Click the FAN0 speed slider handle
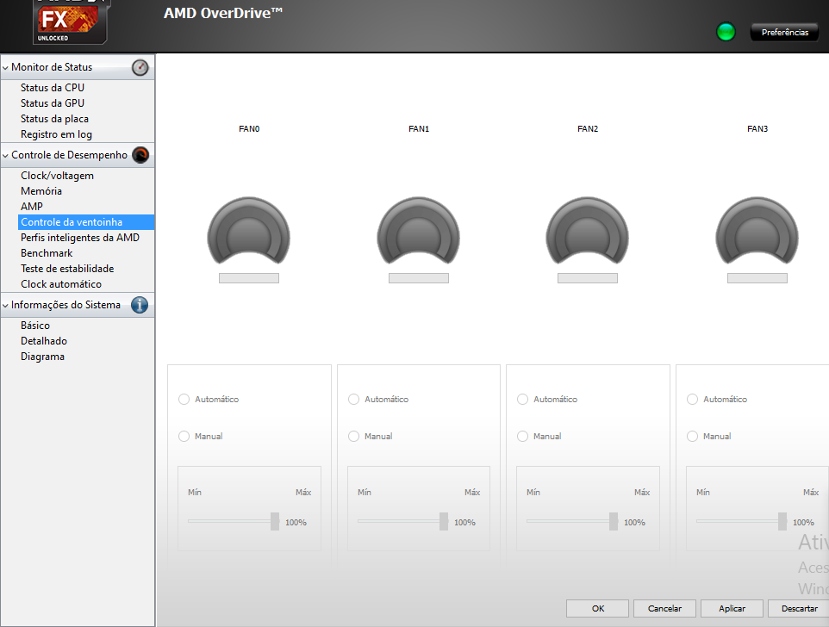Screen dimensions: 829x627 point(275,521)
